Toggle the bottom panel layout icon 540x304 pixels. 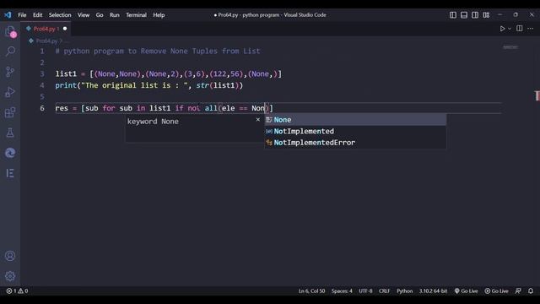[x=464, y=15]
